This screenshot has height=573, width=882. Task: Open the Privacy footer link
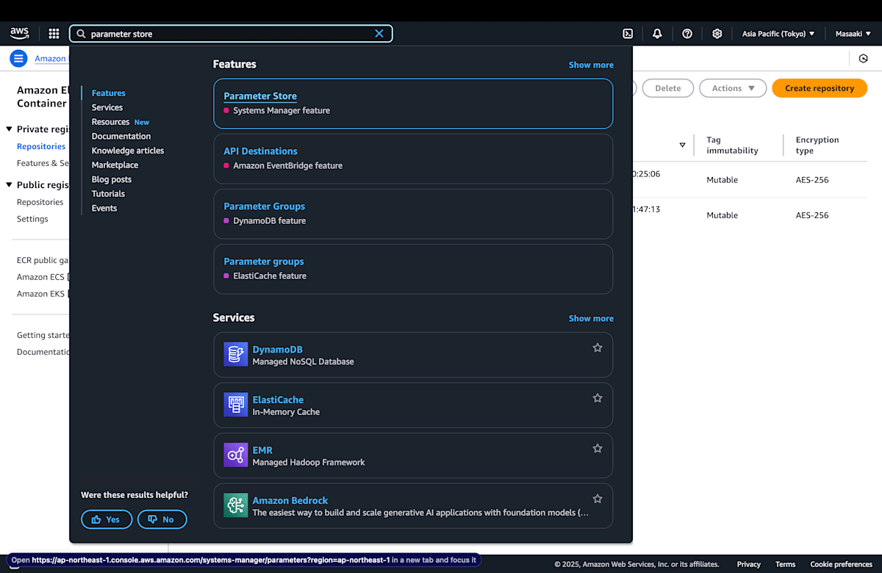[x=748, y=564]
